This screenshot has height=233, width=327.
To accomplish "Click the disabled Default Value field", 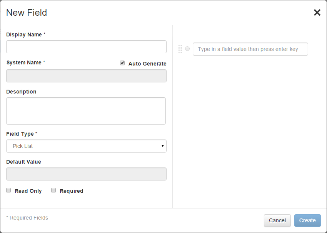I will coord(86,174).
